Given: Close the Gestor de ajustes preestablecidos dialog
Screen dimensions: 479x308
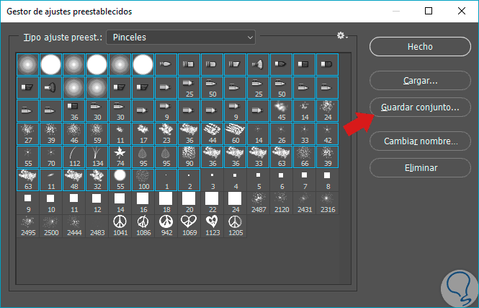Looking at the screenshot, I should 462,11.
